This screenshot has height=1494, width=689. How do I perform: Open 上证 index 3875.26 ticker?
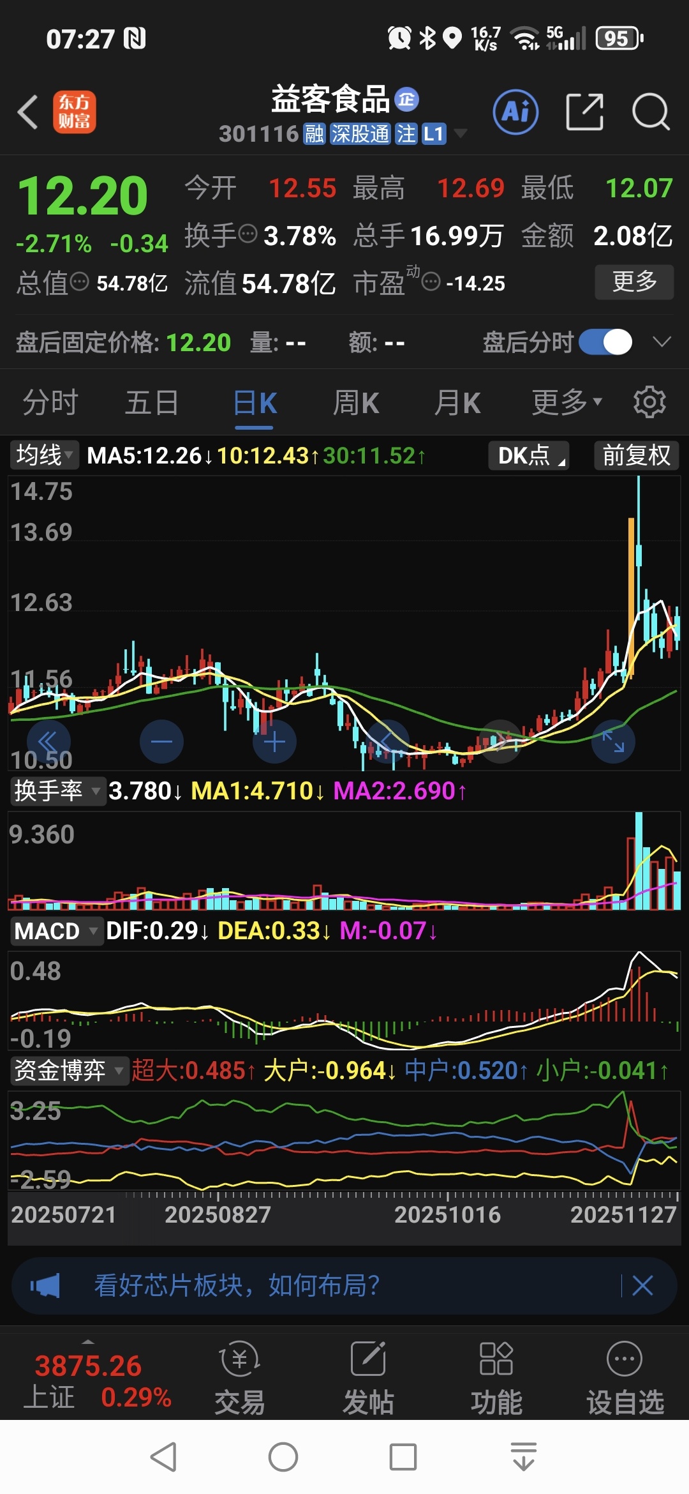tap(97, 1381)
